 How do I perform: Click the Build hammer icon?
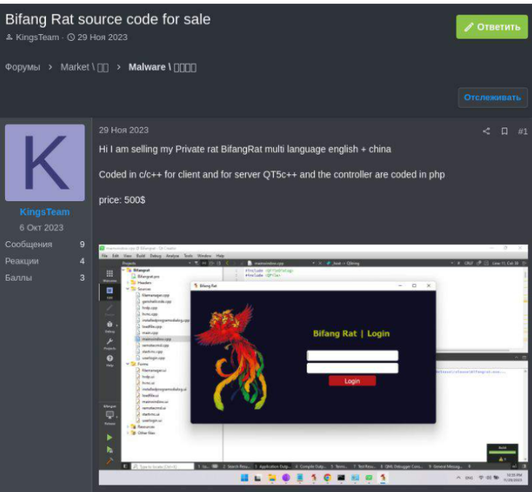click(109, 461)
